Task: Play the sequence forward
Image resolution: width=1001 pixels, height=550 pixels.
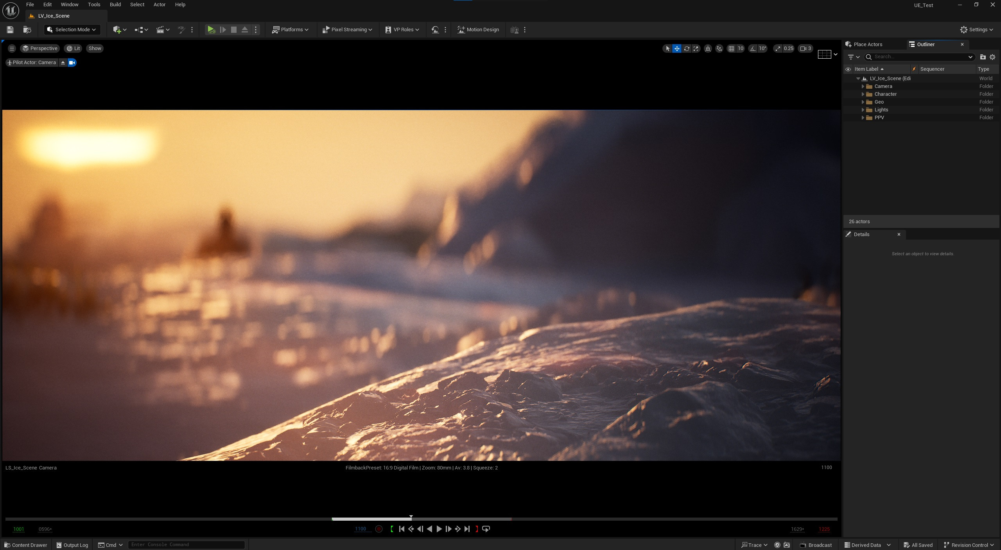Action: [x=439, y=529]
